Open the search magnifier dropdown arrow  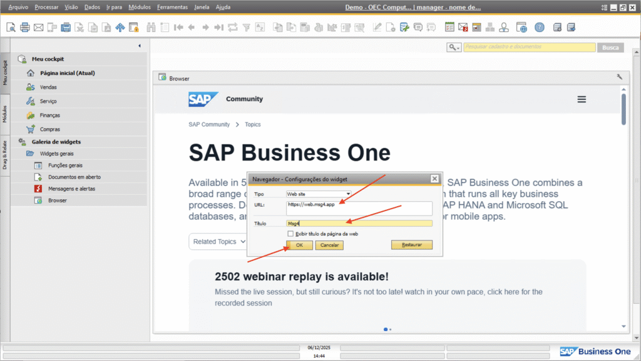click(454, 47)
